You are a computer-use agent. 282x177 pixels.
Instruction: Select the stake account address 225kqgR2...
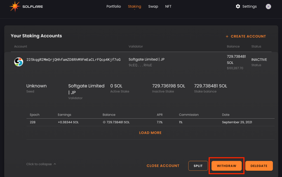point(74,60)
